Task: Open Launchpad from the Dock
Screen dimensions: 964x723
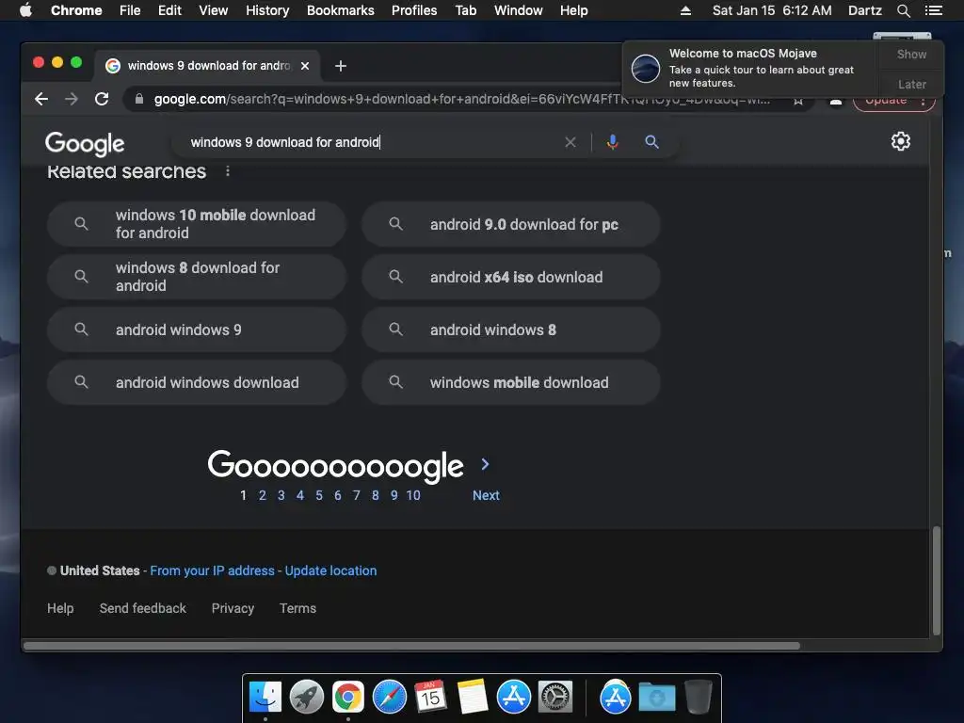Action: [307, 698]
